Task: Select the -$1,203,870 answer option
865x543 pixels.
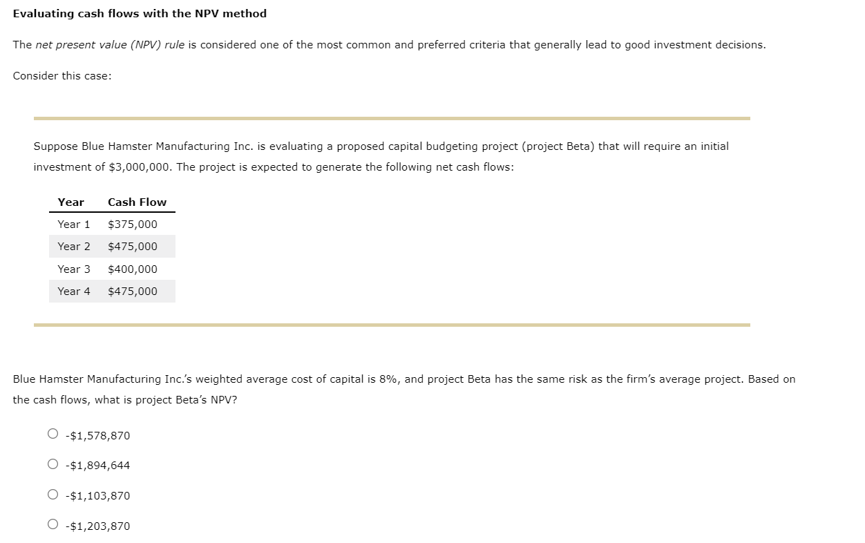Action: 53,524
